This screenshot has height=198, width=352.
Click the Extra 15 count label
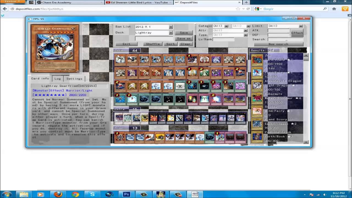coord(127,109)
